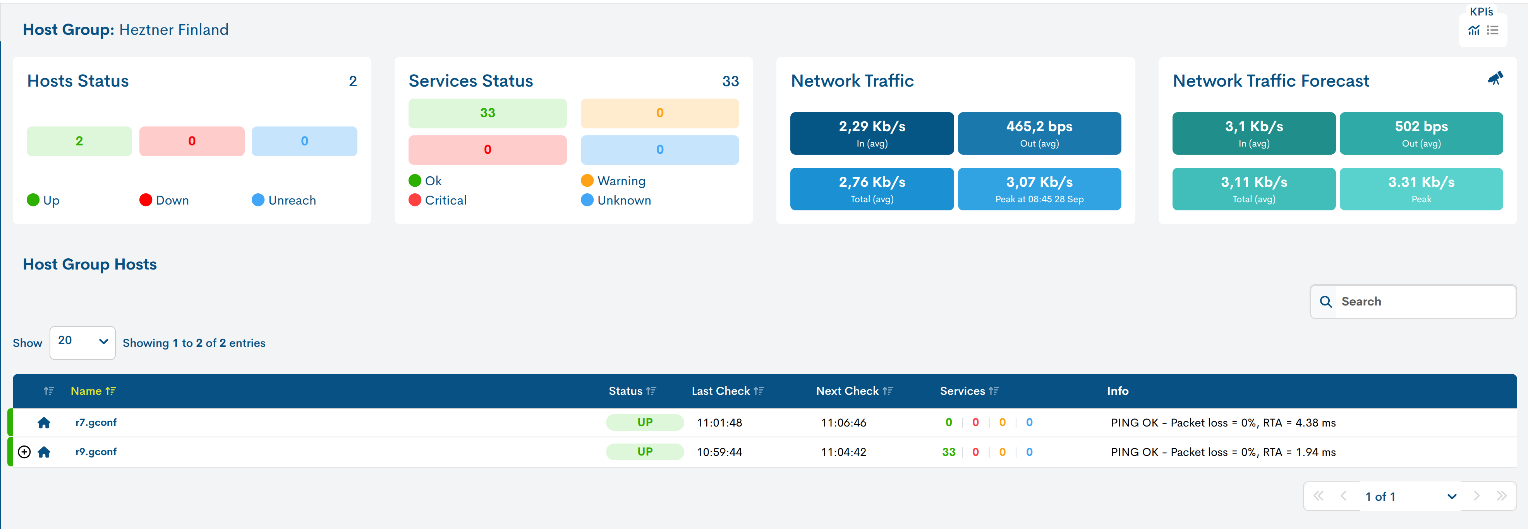Expand r9.gconf row with plus icon
This screenshot has width=1528, height=529.
[24, 452]
